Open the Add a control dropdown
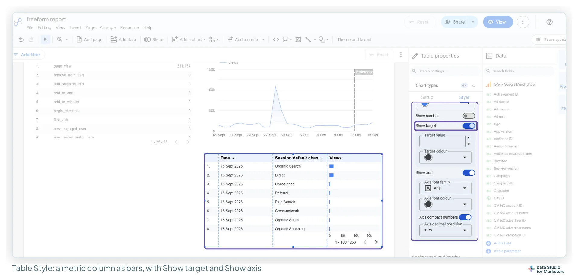 coord(246,39)
